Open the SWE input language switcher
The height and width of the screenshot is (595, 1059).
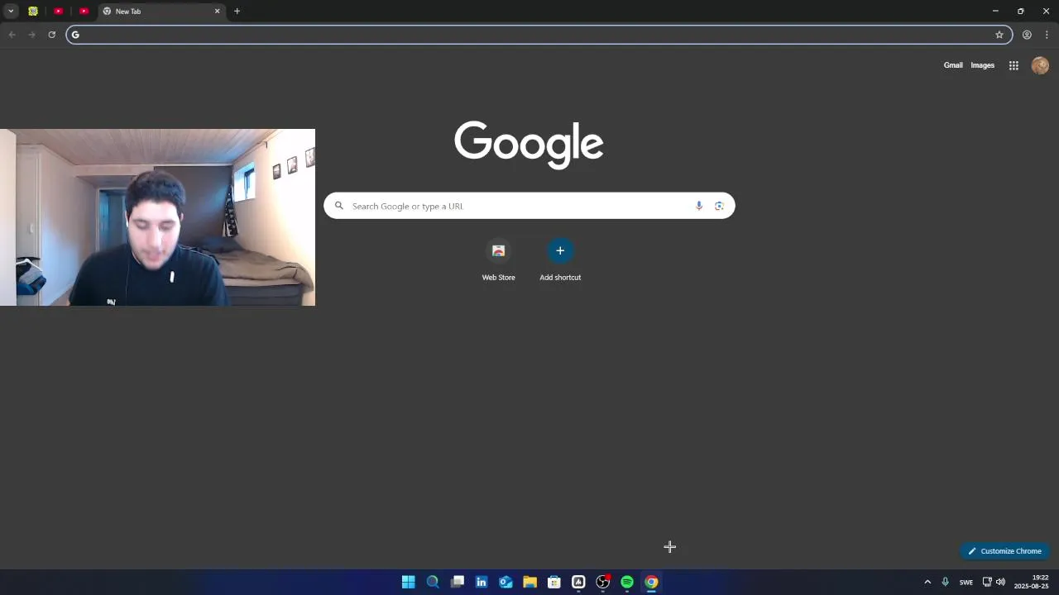tap(966, 582)
